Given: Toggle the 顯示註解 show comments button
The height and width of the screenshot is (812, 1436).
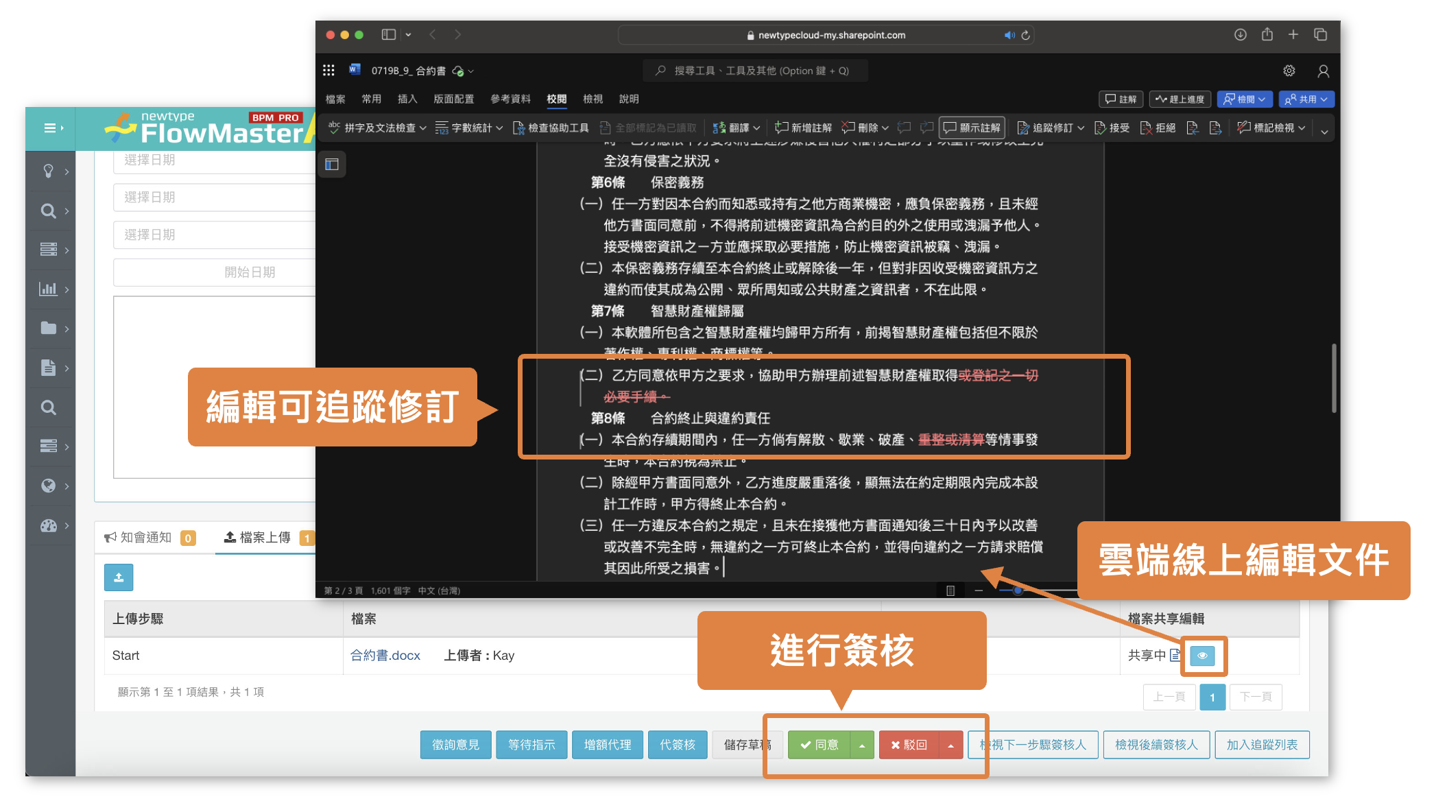Looking at the screenshot, I should point(971,128).
